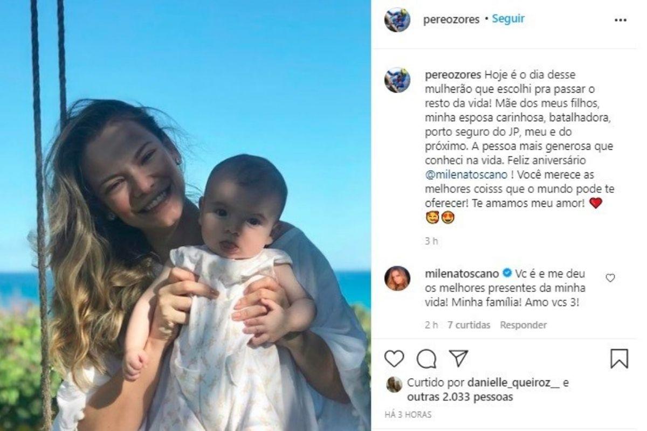Viewport: 647px width, 431px height.
Task: Save the post with the bookmark icon
Action: pos(620,358)
